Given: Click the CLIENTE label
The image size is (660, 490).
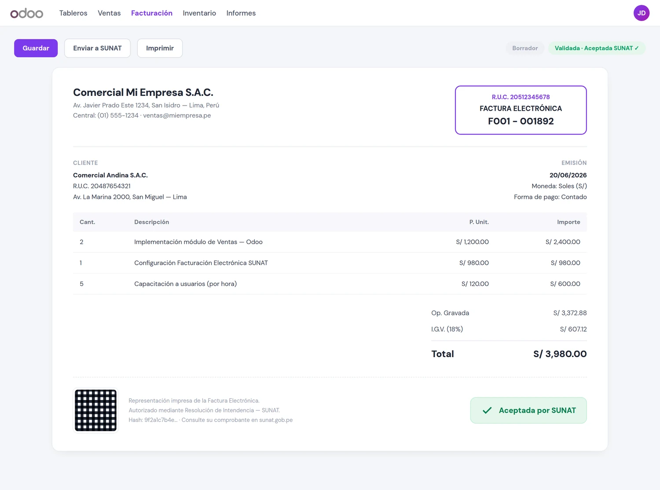Looking at the screenshot, I should coord(85,163).
